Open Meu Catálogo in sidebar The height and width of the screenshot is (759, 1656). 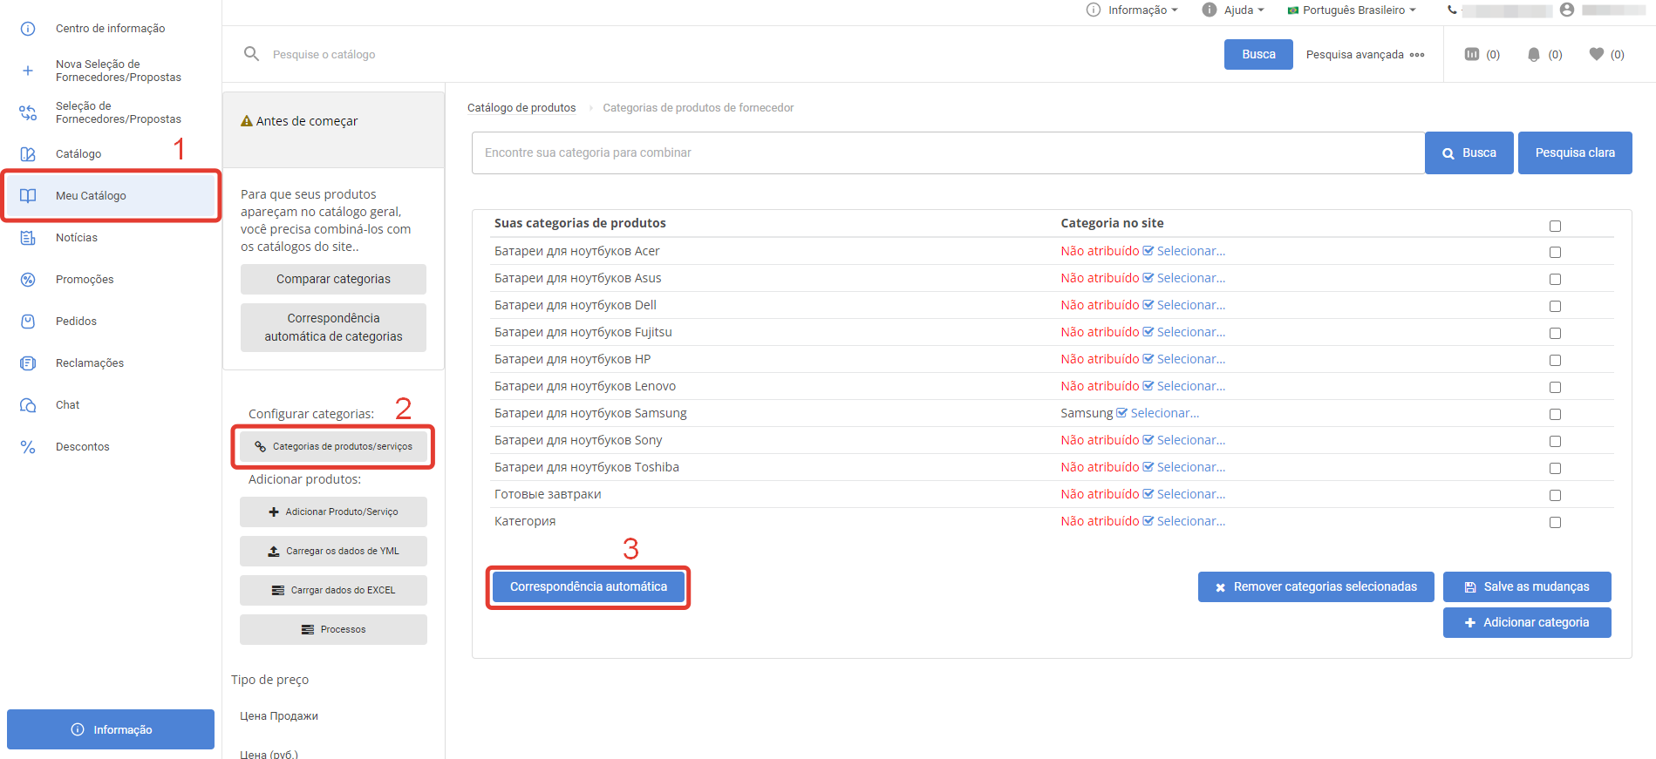[x=91, y=196]
